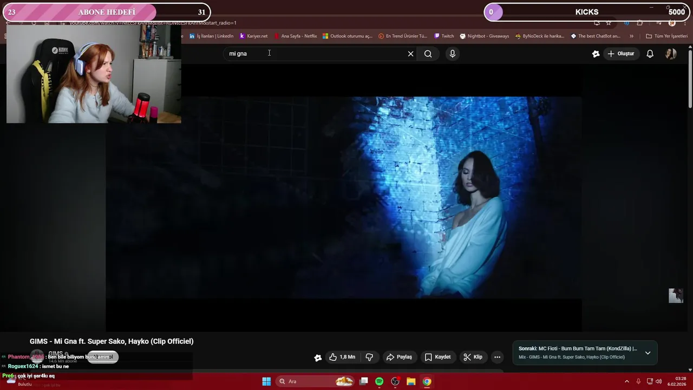Image resolution: width=693 pixels, height=390 pixels.
Task: Open File Explorer from the taskbar
Action: click(x=411, y=381)
